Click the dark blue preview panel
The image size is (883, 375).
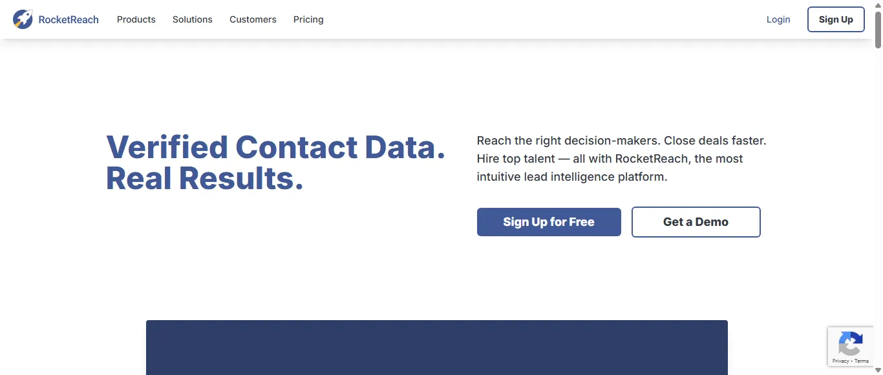pyautogui.click(x=436, y=347)
